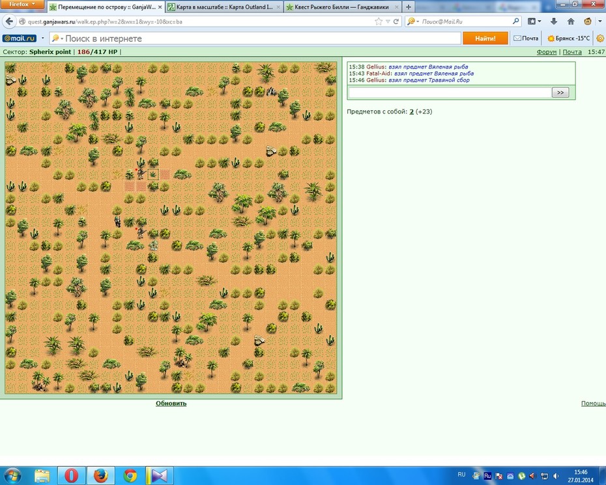Click the cloud tray icon
The image size is (606, 485).
tap(510, 476)
